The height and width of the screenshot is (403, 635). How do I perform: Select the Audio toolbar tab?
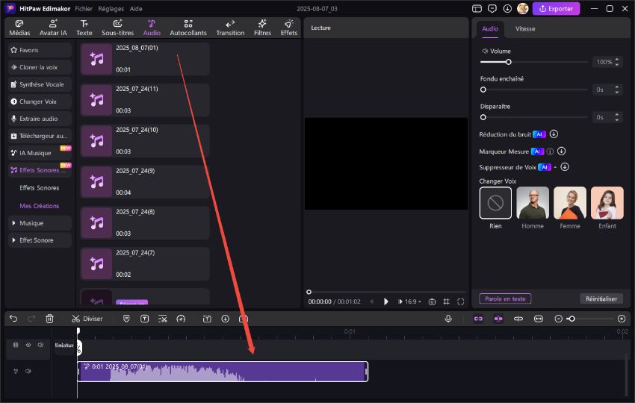click(152, 28)
